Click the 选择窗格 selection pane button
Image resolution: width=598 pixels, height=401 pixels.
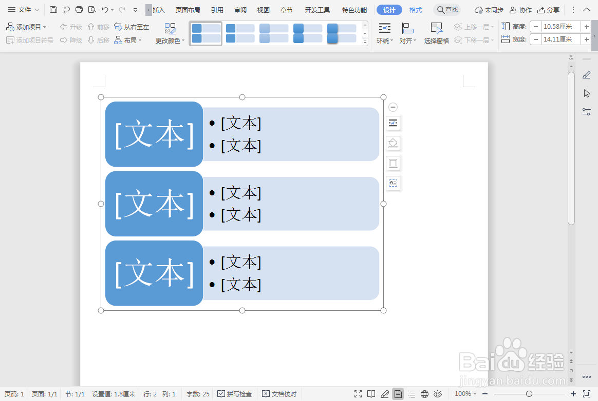436,33
